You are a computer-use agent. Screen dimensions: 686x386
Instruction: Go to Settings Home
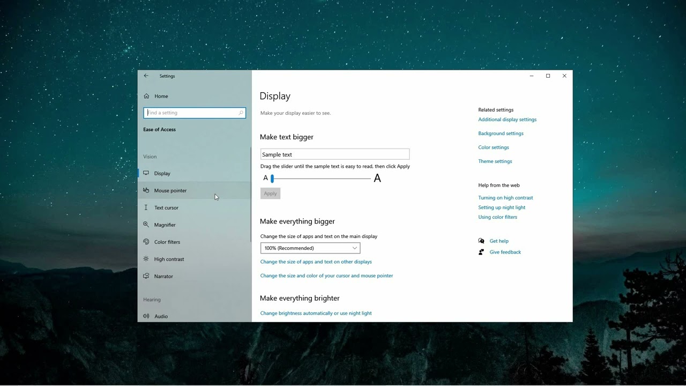tap(194, 96)
